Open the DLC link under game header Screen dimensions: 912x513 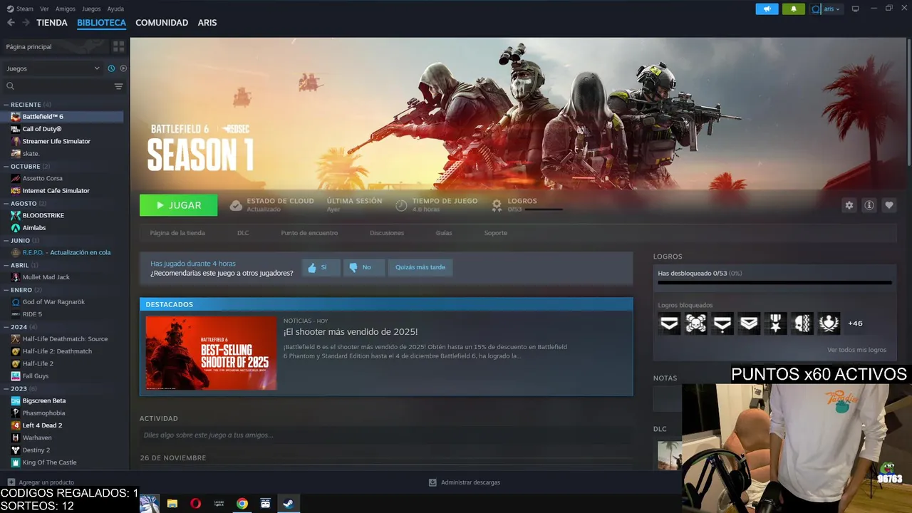click(243, 233)
